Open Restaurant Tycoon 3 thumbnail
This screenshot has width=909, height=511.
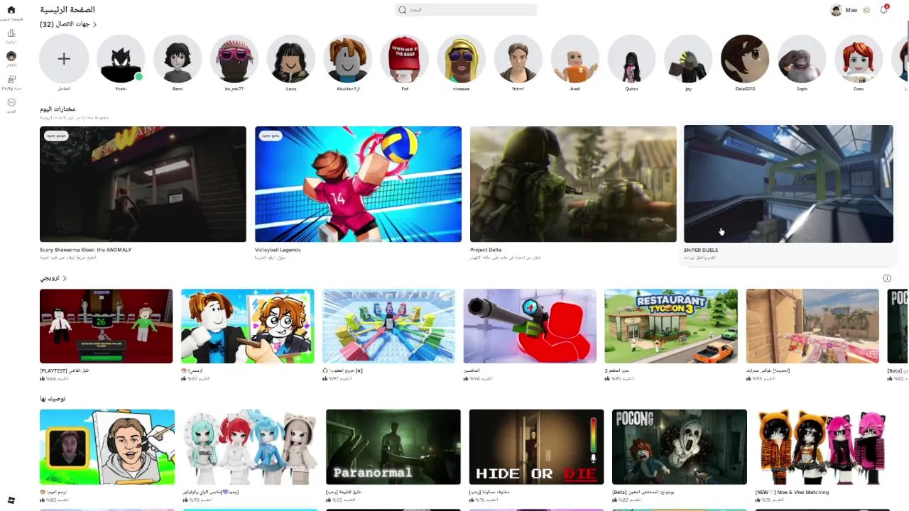[x=671, y=326]
